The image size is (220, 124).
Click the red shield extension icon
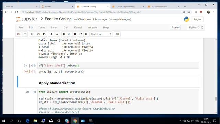coord(201,12)
